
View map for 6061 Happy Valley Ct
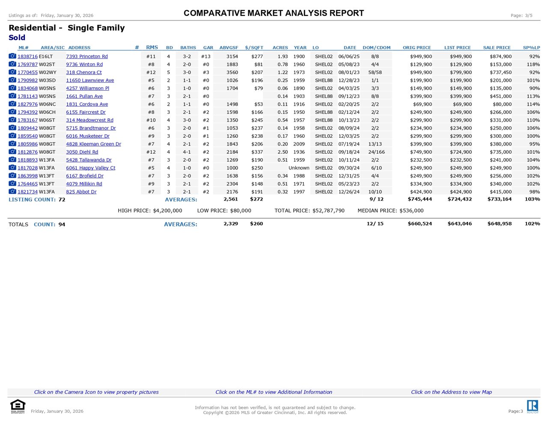[x=90, y=168]
